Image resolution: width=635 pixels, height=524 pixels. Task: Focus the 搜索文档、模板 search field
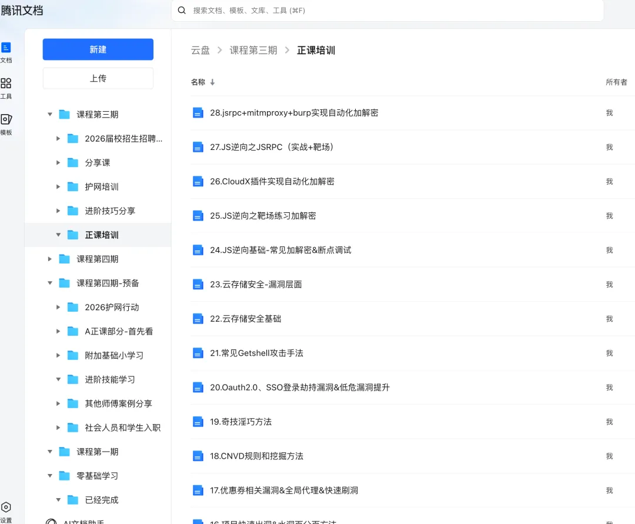[x=387, y=11]
